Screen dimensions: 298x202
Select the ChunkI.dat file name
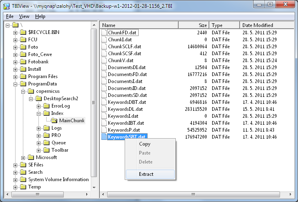120,40
